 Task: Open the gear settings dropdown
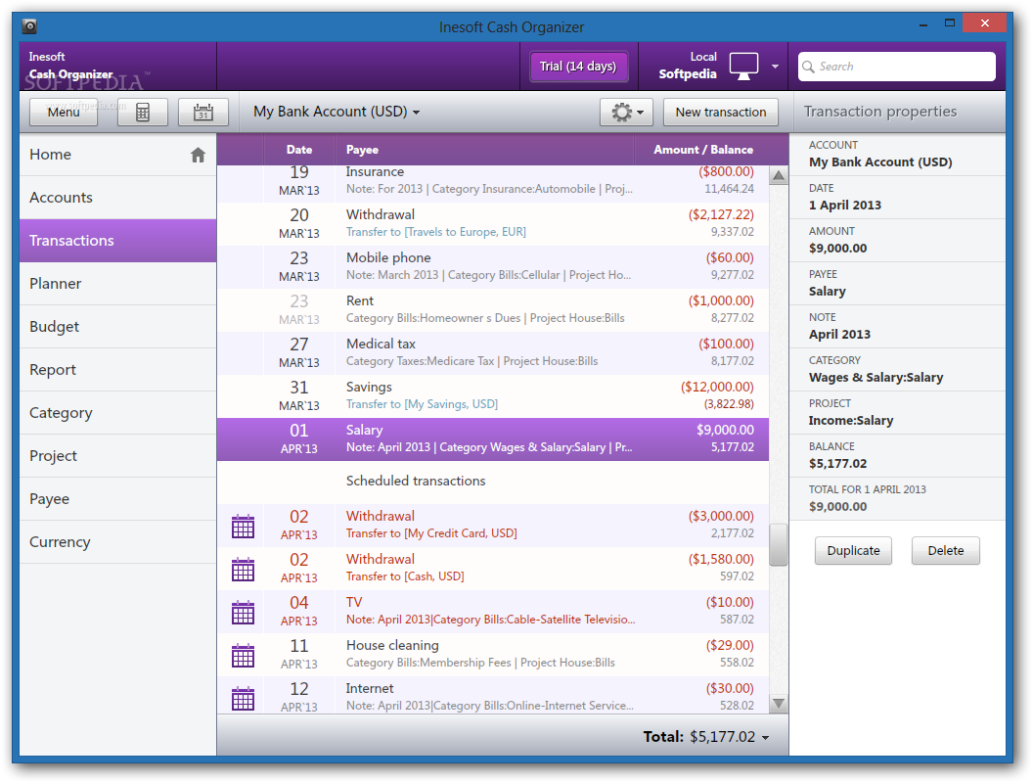pyautogui.click(x=626, y=112)
